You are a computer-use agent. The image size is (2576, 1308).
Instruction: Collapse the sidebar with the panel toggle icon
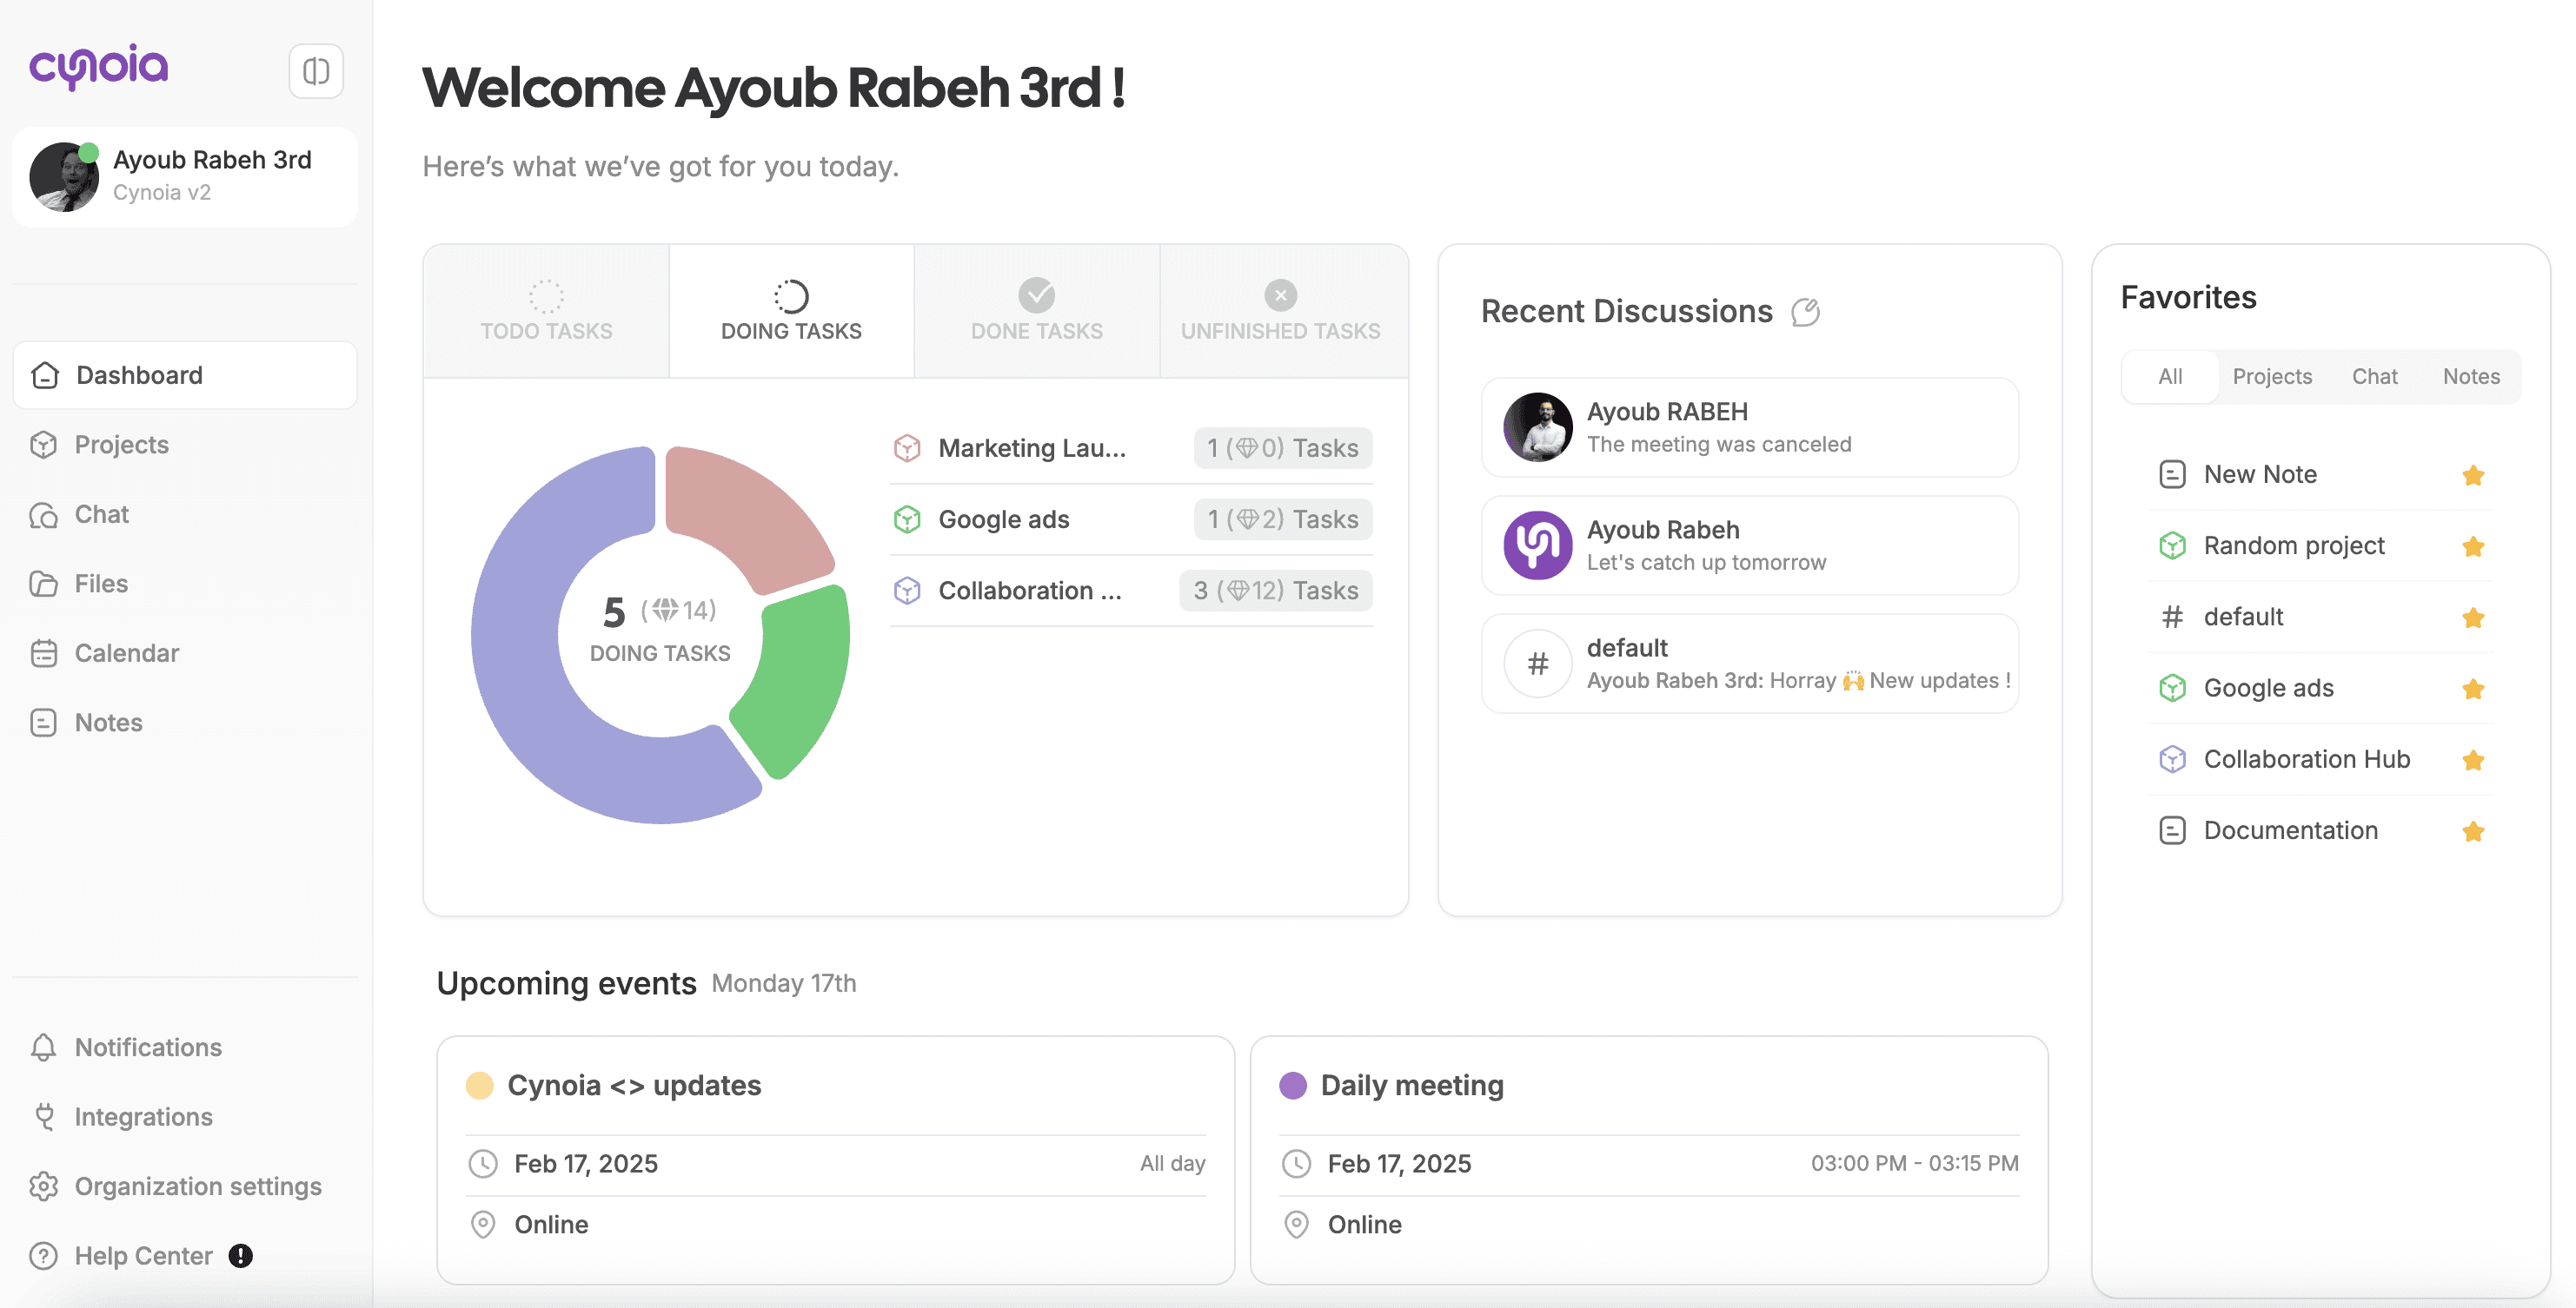(x=316, y=71)
